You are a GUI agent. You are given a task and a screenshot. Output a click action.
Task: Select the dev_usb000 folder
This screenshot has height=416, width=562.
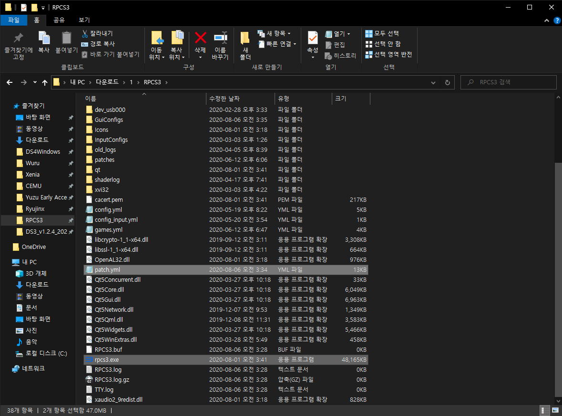click(x=226, y=109)
